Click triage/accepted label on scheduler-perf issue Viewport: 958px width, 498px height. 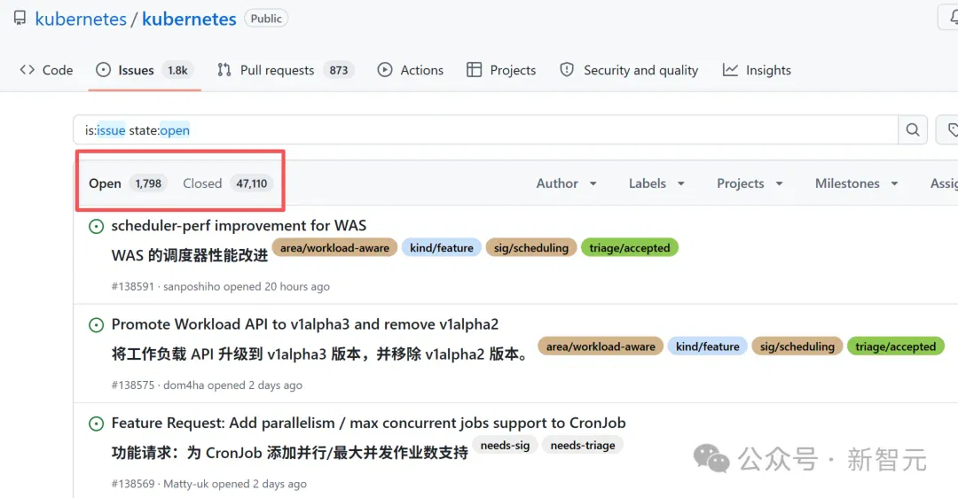[x=629, y=248]
